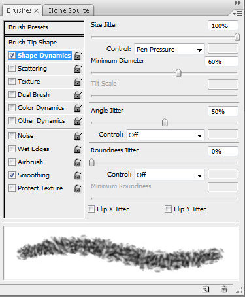Enable the Scattering checkbox
This screenshot has height=297, width=245.
point(12,69)
